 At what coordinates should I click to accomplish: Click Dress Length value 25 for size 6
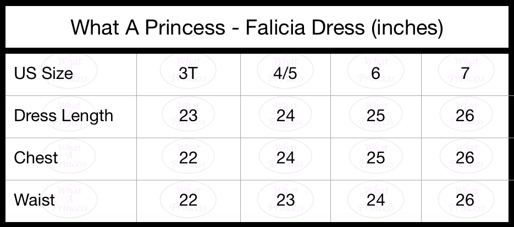point(375,116)
